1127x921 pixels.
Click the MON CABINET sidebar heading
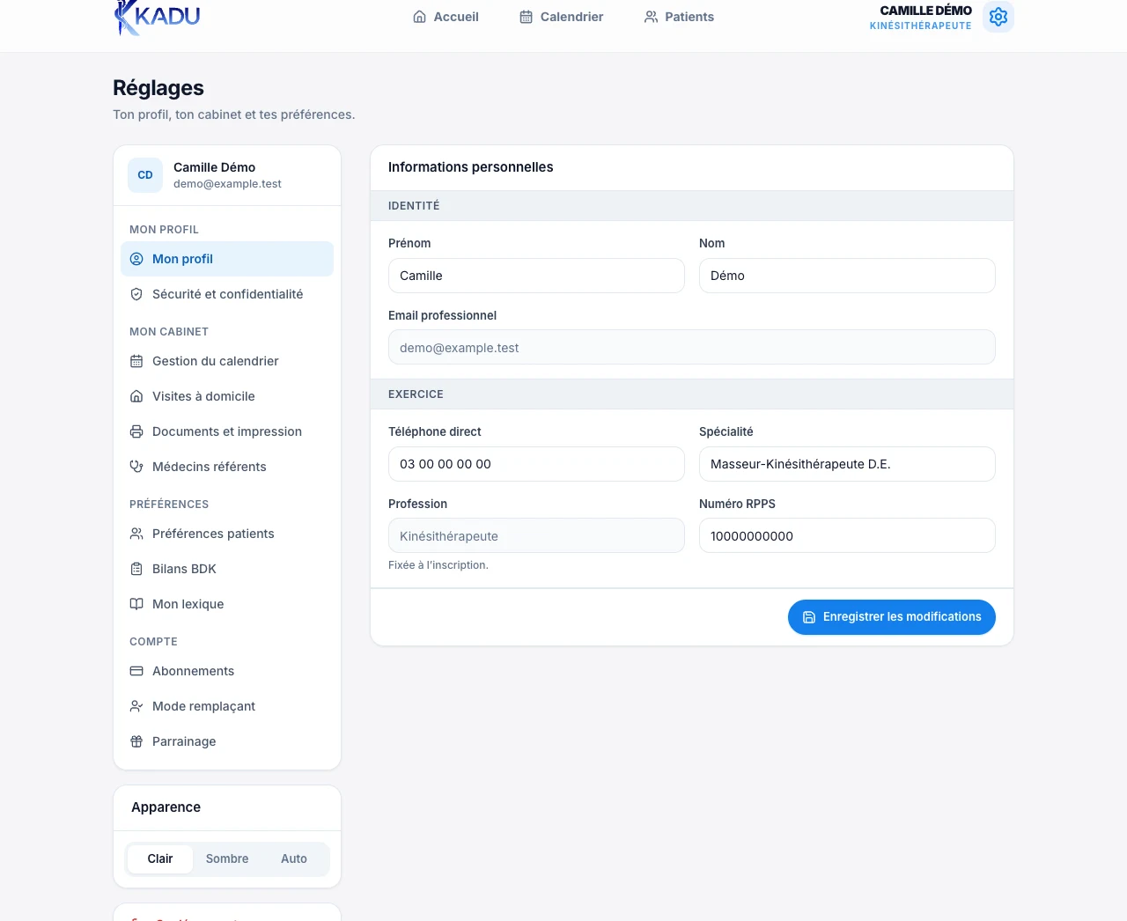[169, 332]
